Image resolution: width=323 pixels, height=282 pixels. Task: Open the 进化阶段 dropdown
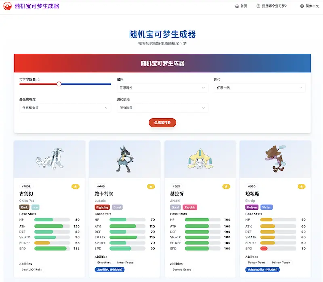(x=162, y=107)
